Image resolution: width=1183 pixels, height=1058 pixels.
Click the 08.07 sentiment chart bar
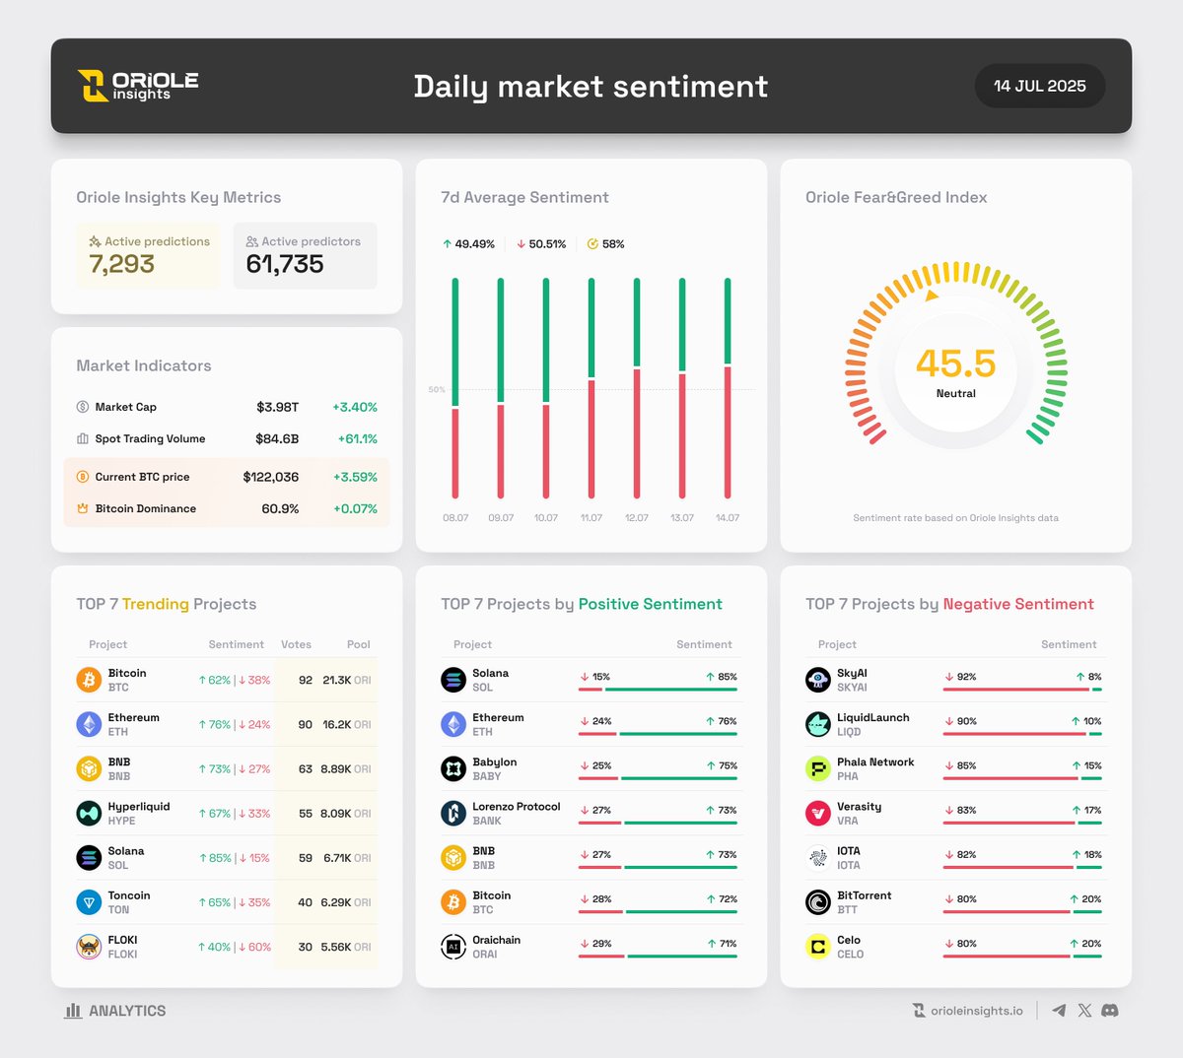(455, 388)
